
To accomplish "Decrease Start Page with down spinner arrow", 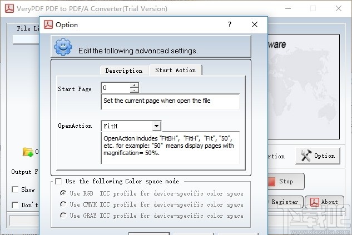I will tap(134, 90).
